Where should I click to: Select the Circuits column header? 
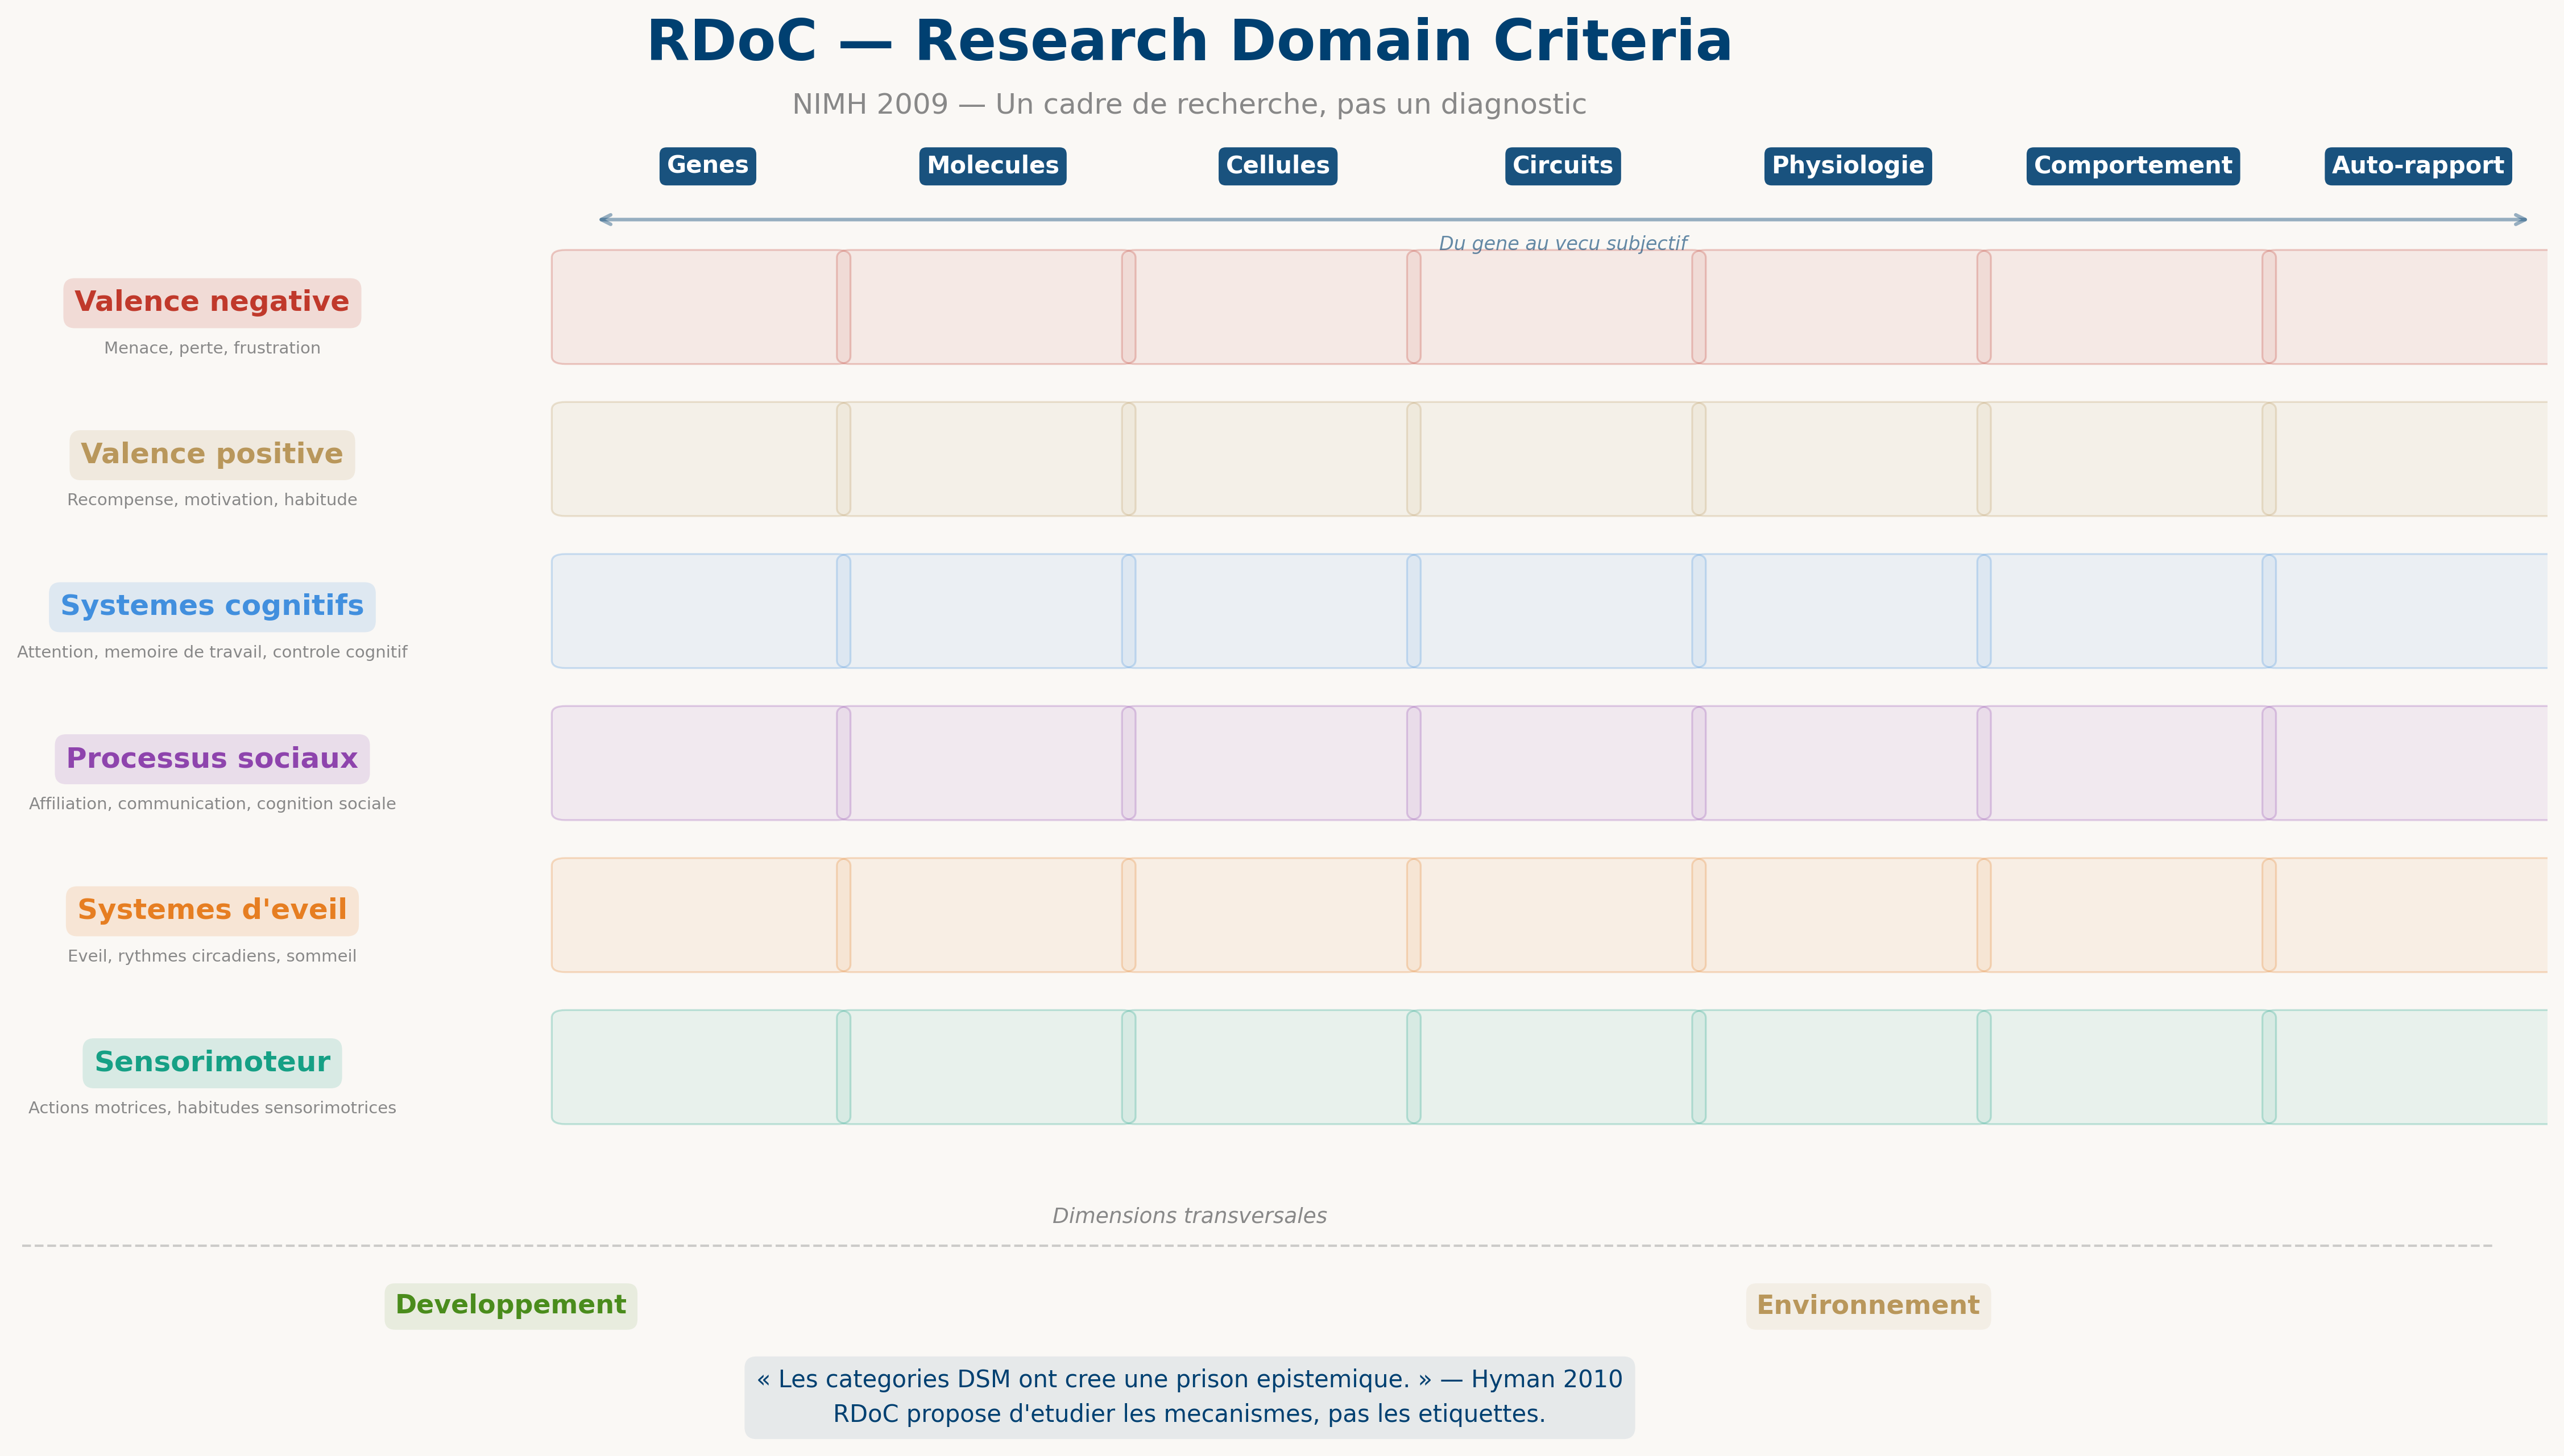pyautogui.click(x=1563, y=166)
